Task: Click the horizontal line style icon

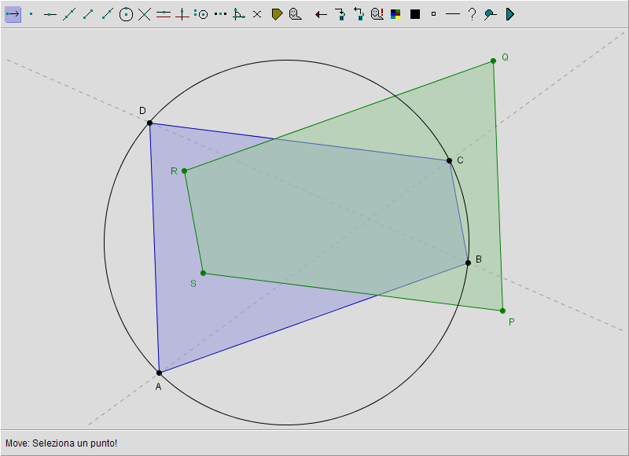Action: coord(453,14)
